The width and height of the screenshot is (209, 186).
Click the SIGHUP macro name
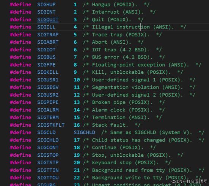pos(46,5)
